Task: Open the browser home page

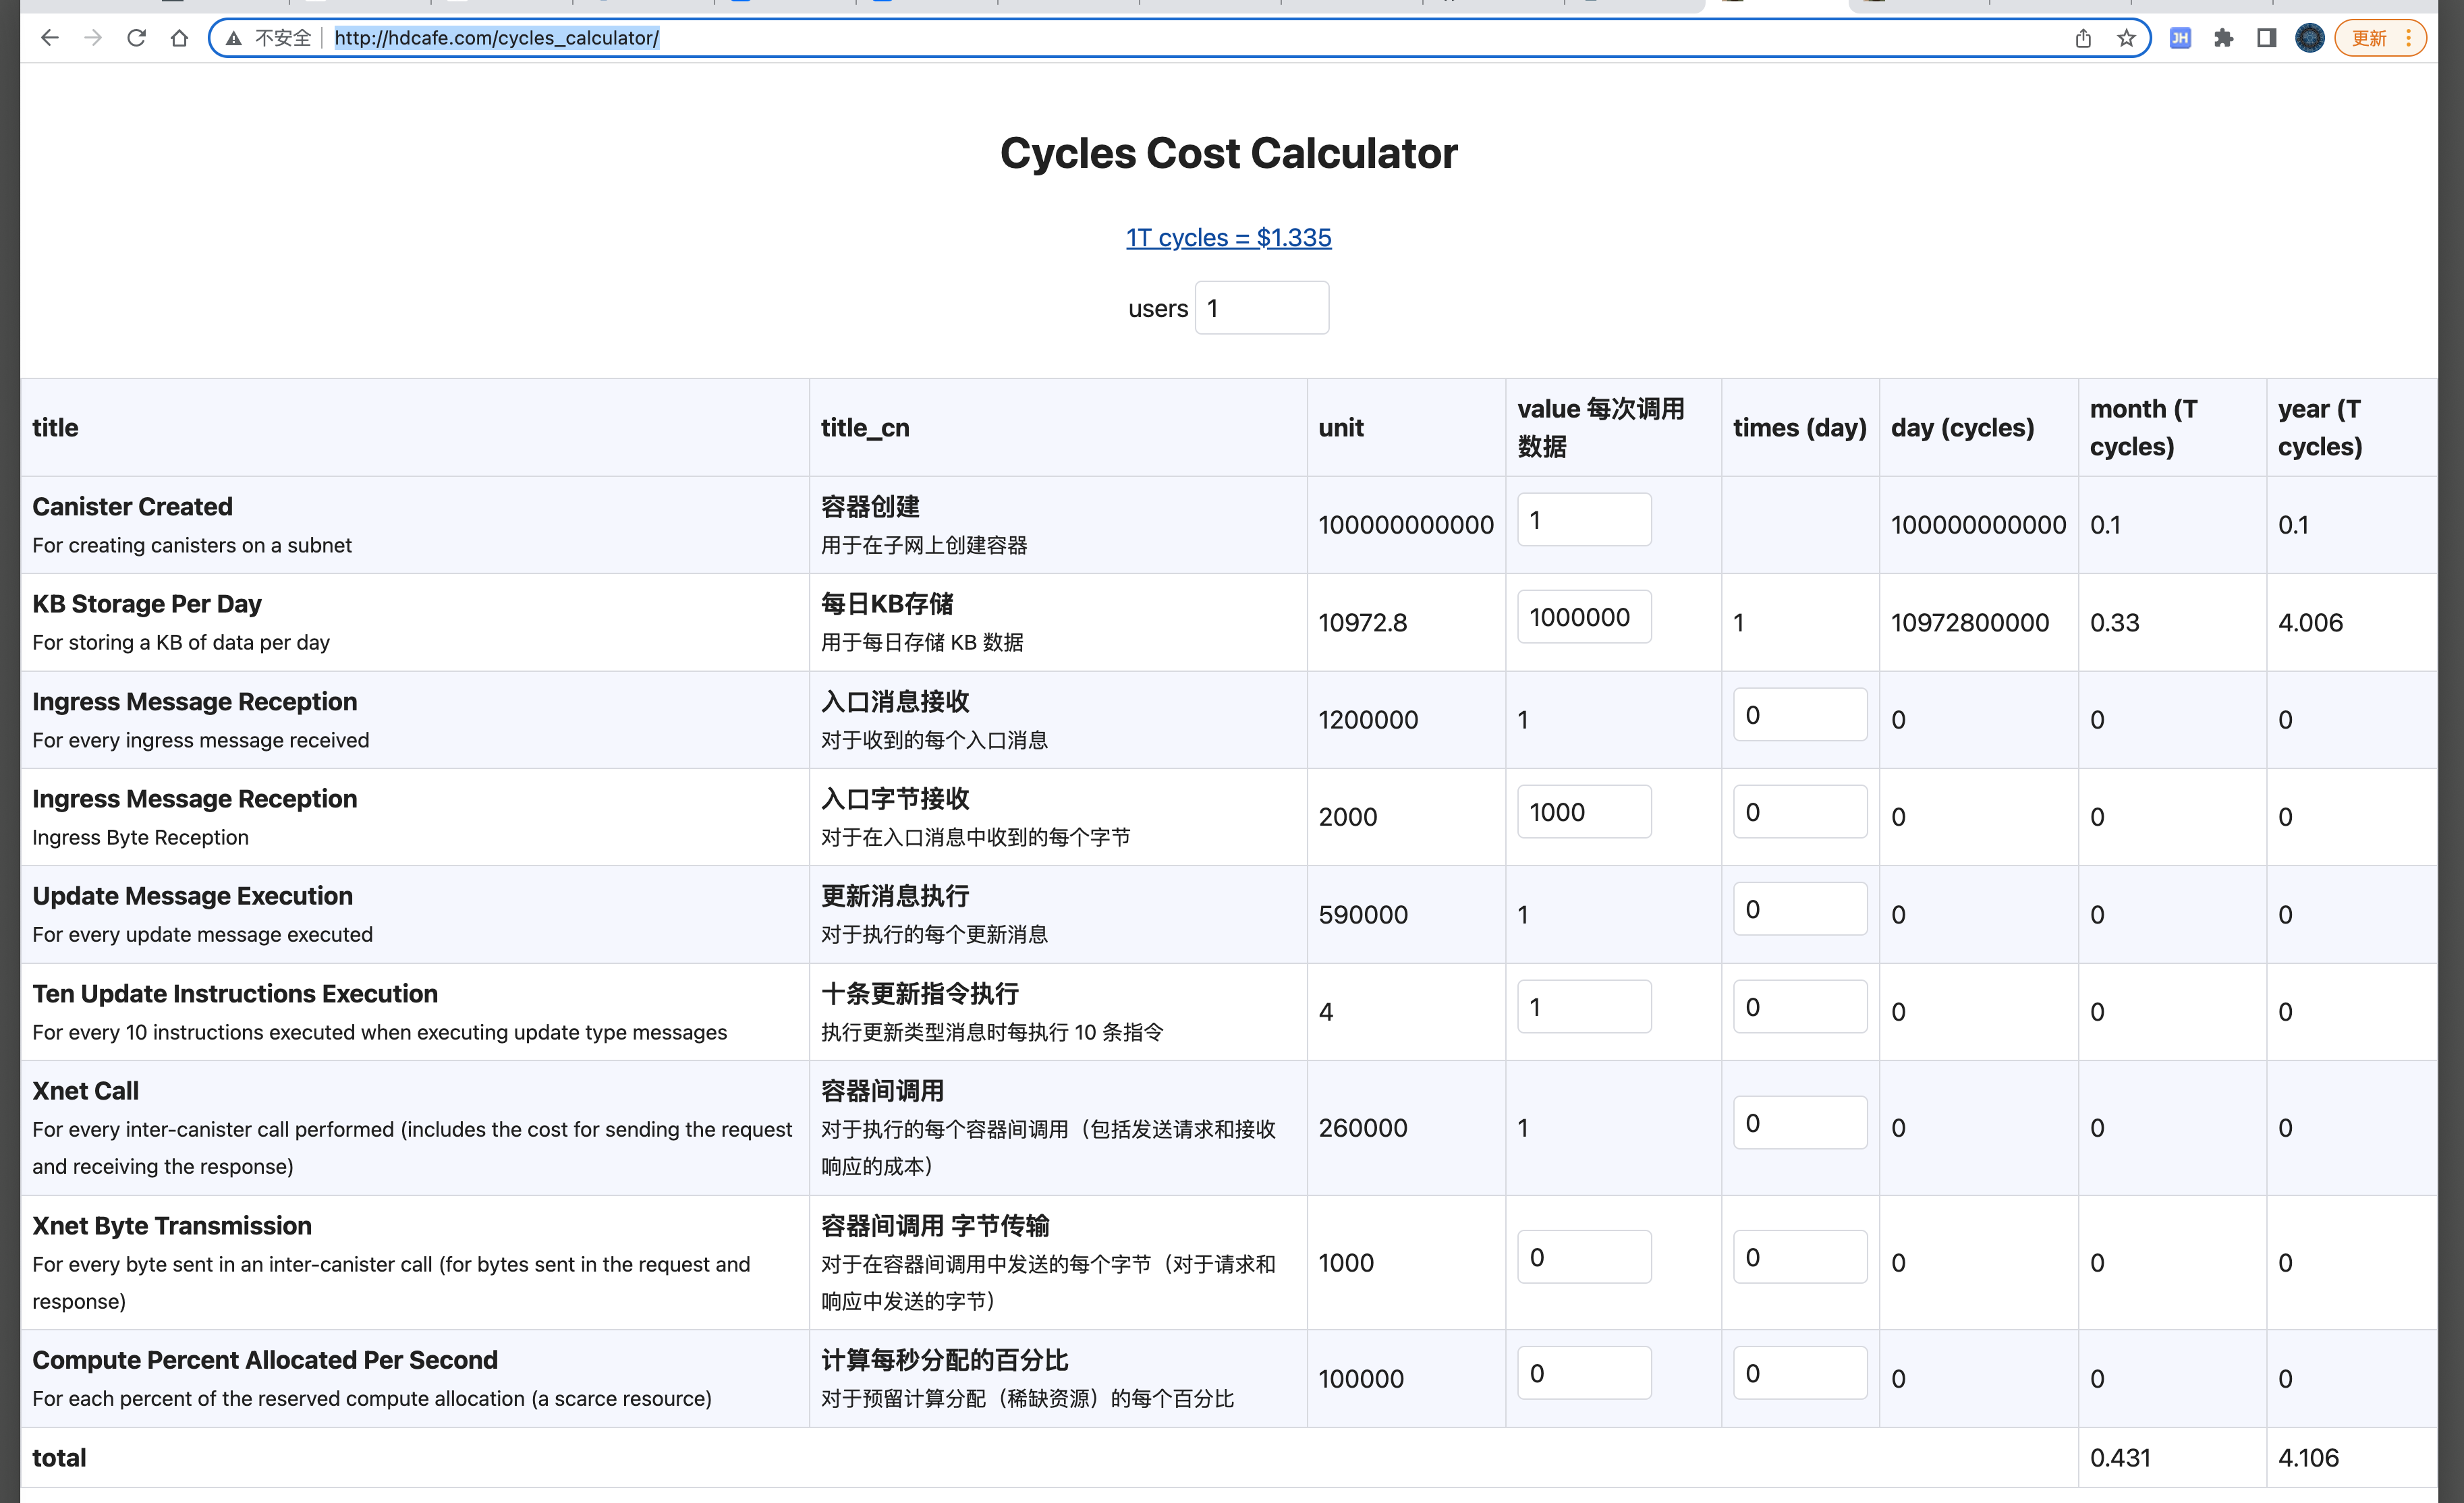Action: (179, 37)
